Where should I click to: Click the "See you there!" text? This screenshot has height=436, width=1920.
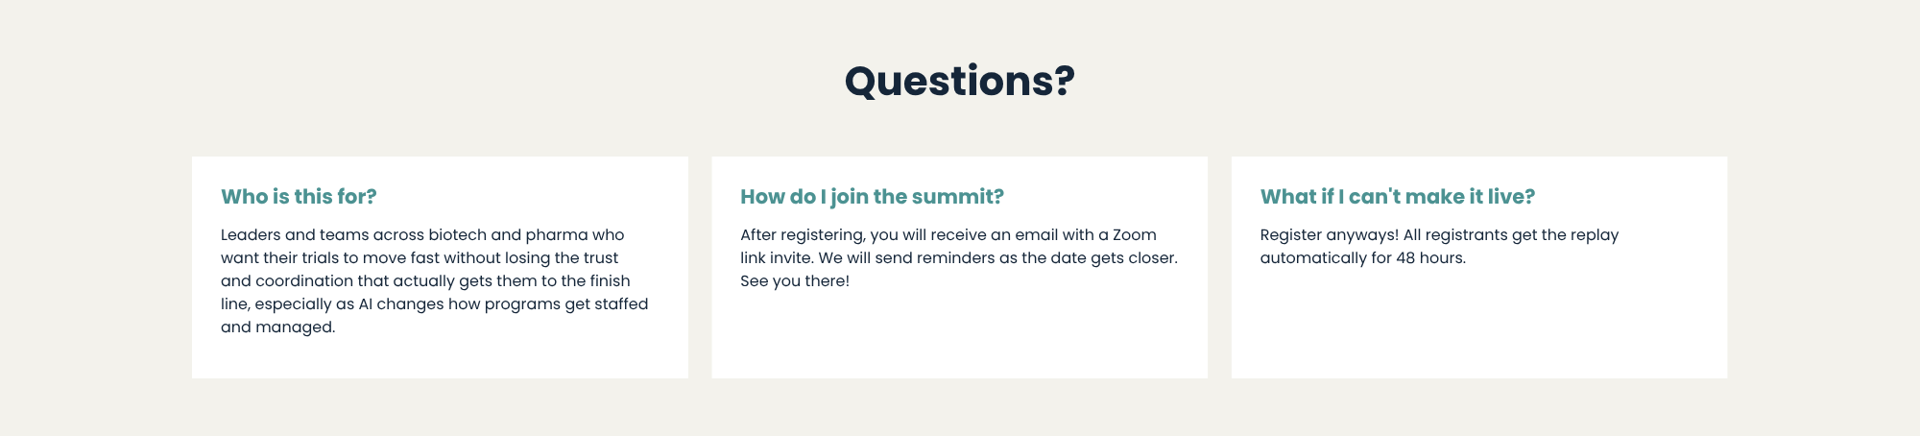(x=795, y=281)
